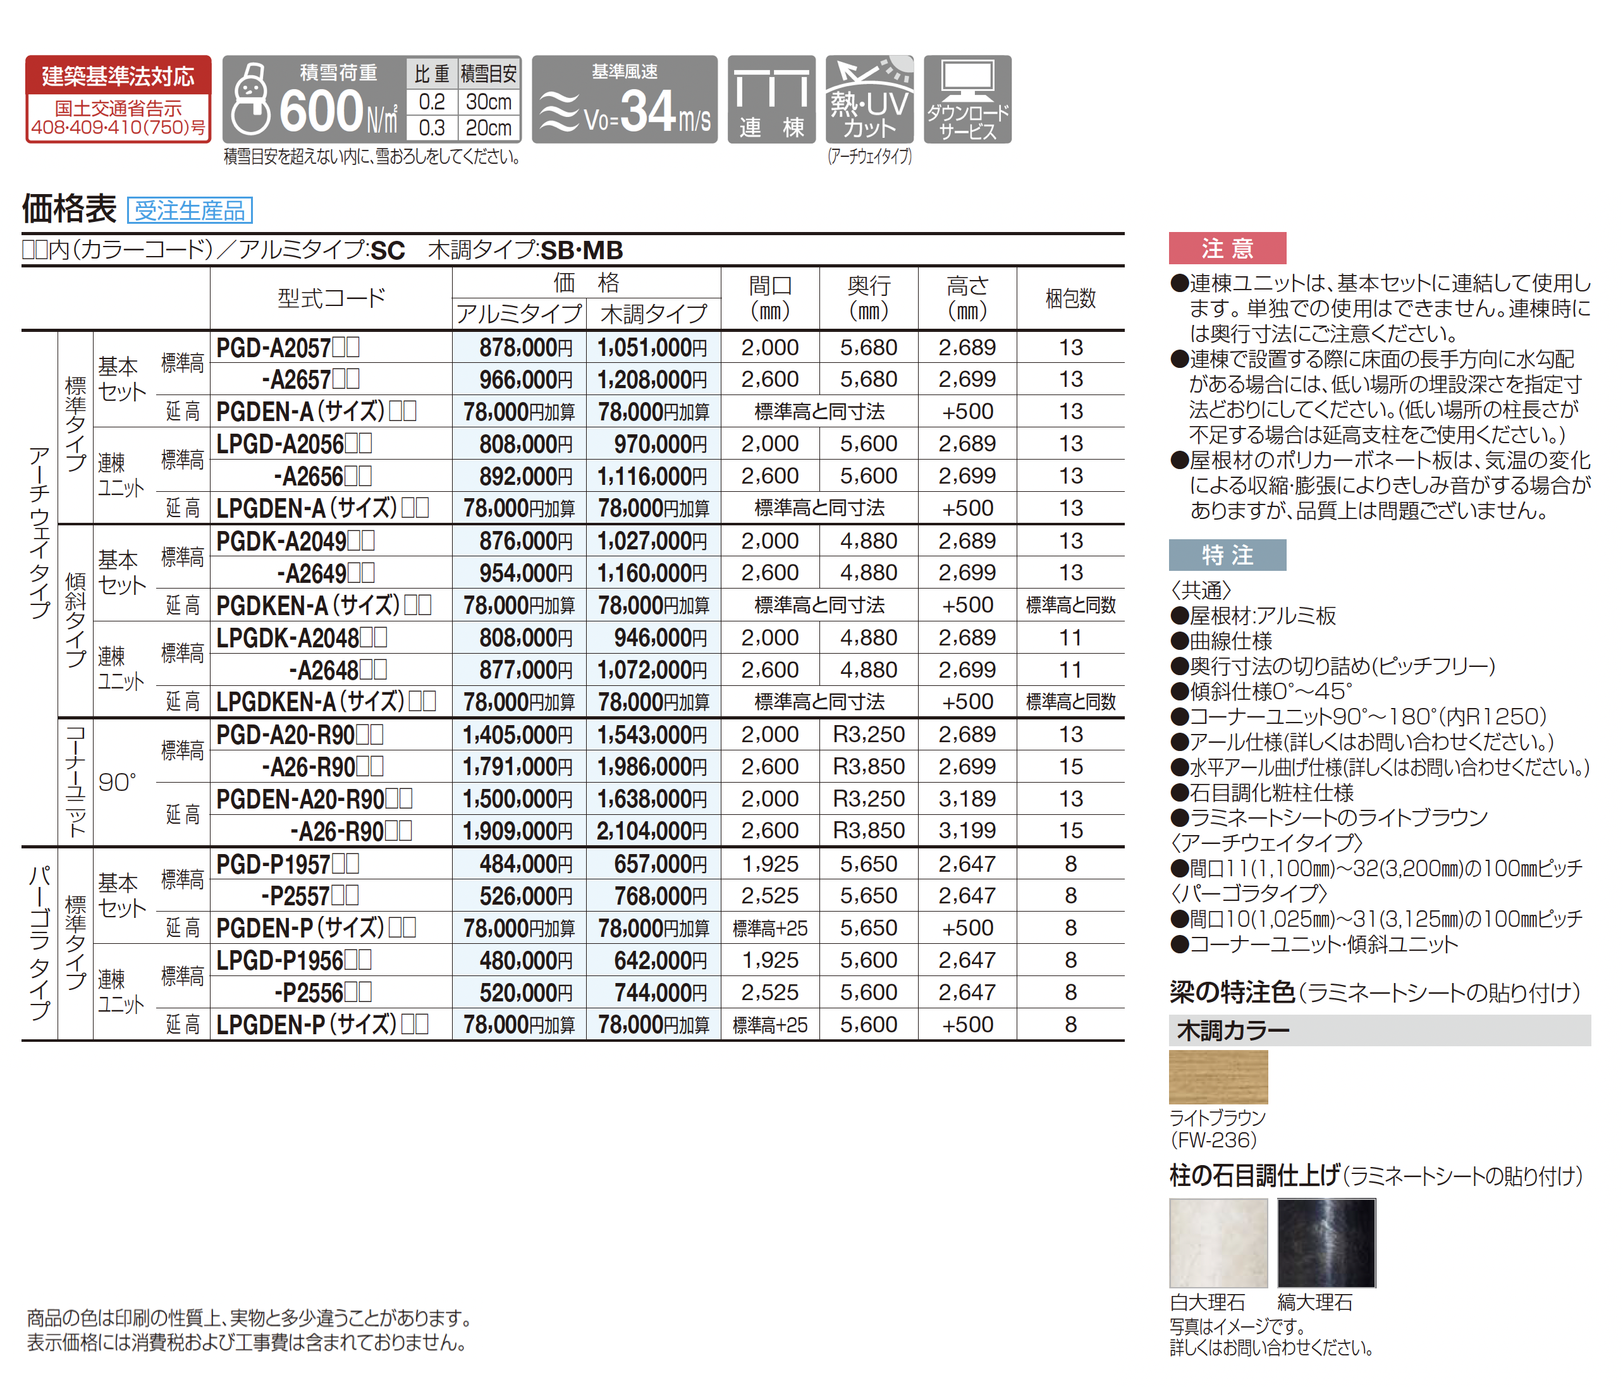Viewport: 1623px width, 1387px height.
Task: Click the 特注 gray heading label
Action: pyautogui.click(x=1227, y=554)
